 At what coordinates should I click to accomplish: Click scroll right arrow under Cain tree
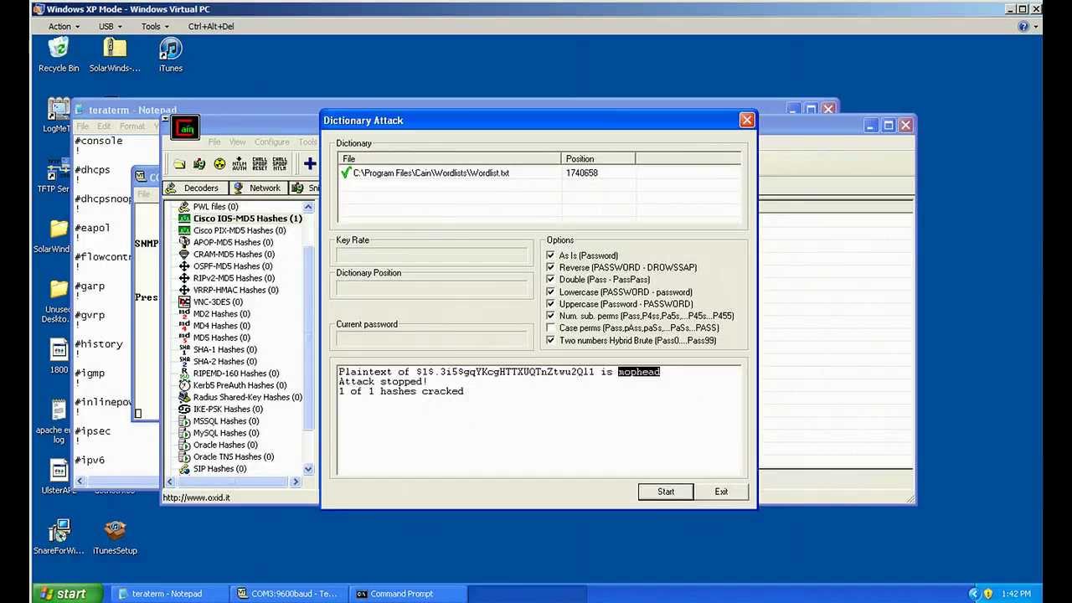pyautogui.click(x=295, y=482)
